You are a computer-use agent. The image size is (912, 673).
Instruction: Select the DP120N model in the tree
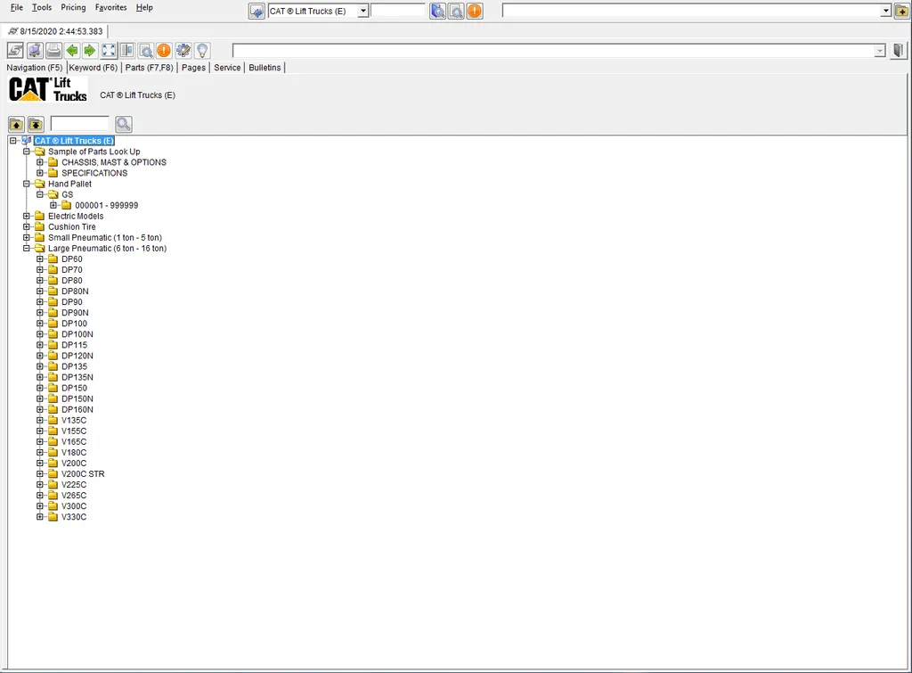tap(77, 356)
